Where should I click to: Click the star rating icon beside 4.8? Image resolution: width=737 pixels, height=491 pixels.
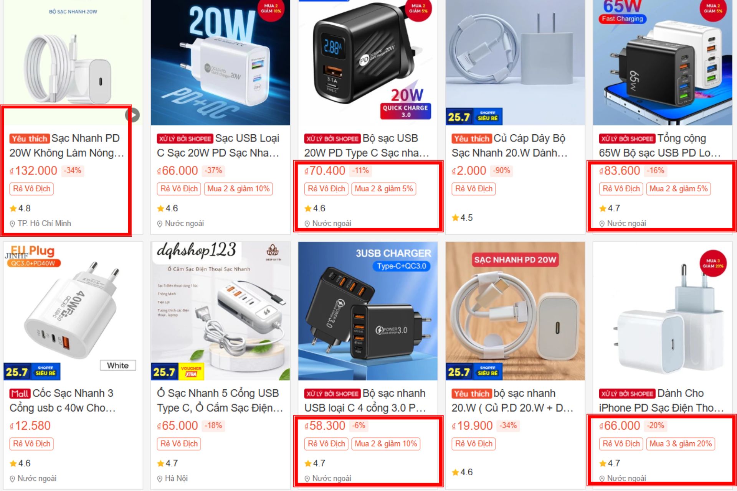pyautogui.click(x=13, y=208)
